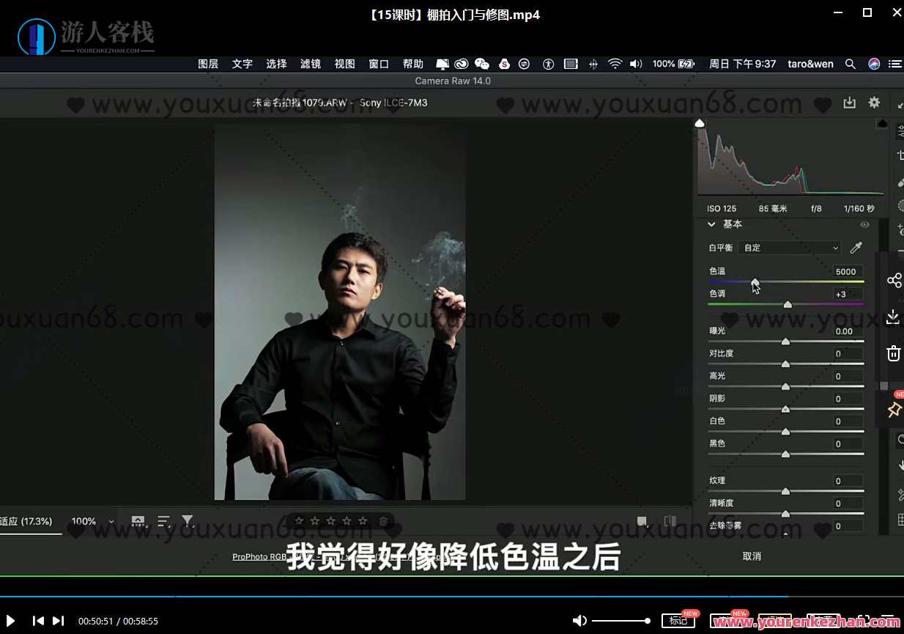Click the filmstrip sort icon at bottom
This screenshot has height=634, width=904.
[163, 520]
